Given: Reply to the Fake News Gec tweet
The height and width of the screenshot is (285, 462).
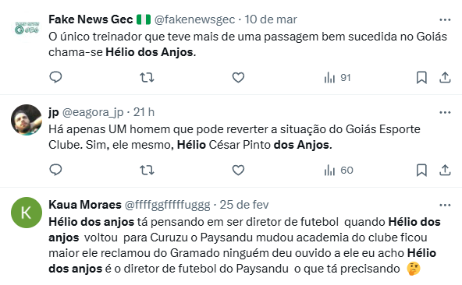Looking at the screenshot, I should click(x=55, y=77).
